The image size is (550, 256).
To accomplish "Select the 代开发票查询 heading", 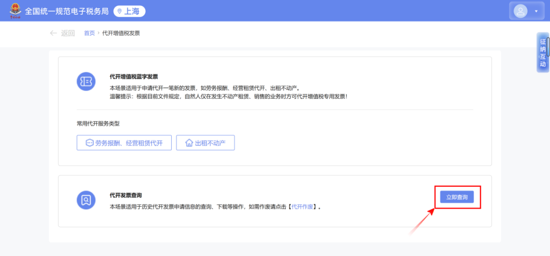I will tap(126, 195).
